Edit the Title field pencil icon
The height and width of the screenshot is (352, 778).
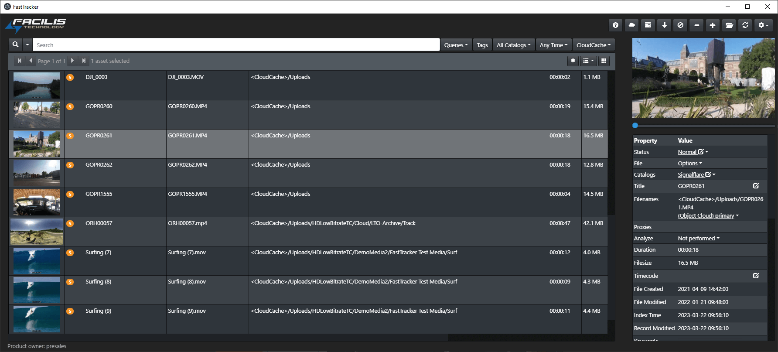click(756, 186)
